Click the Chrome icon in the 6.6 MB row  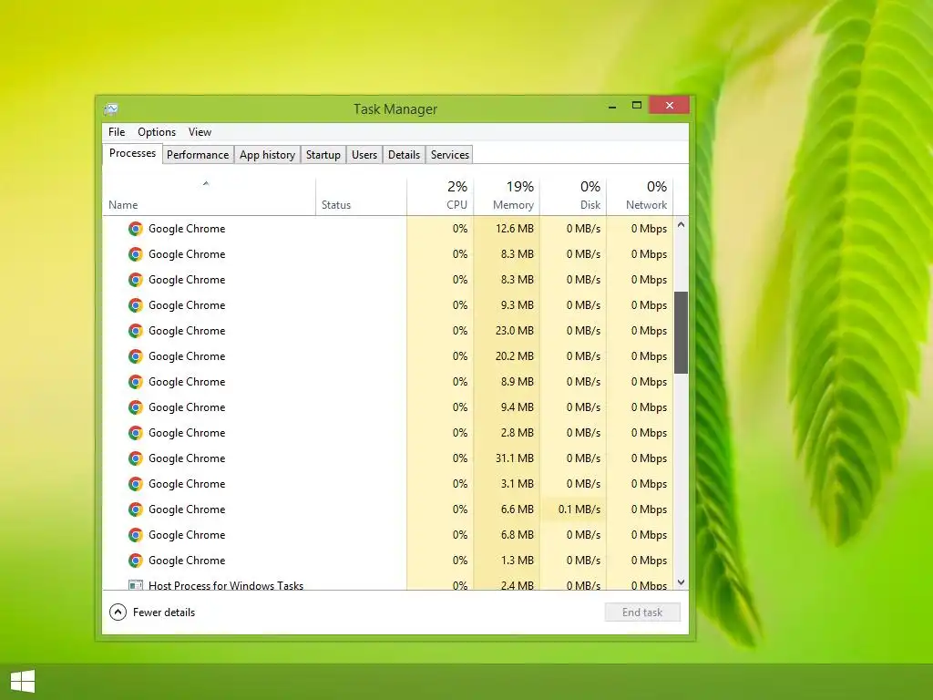tap(136, 510)
